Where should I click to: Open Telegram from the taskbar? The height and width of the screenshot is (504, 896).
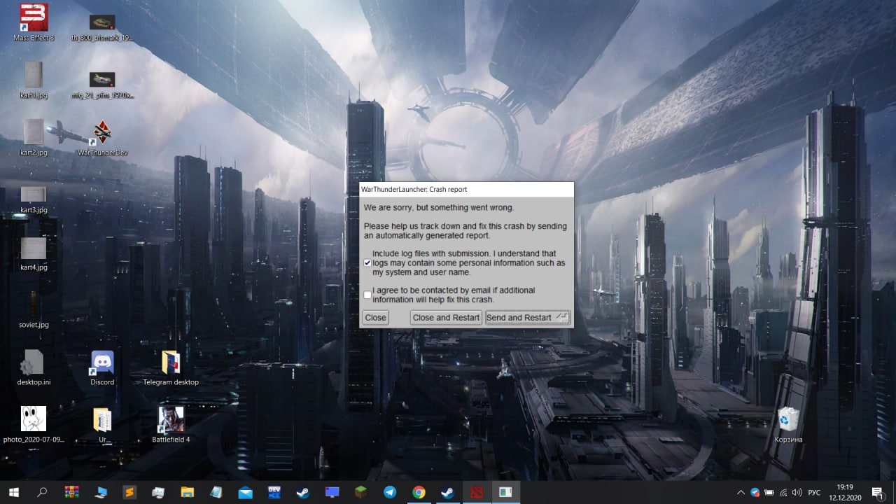point(390,492)
